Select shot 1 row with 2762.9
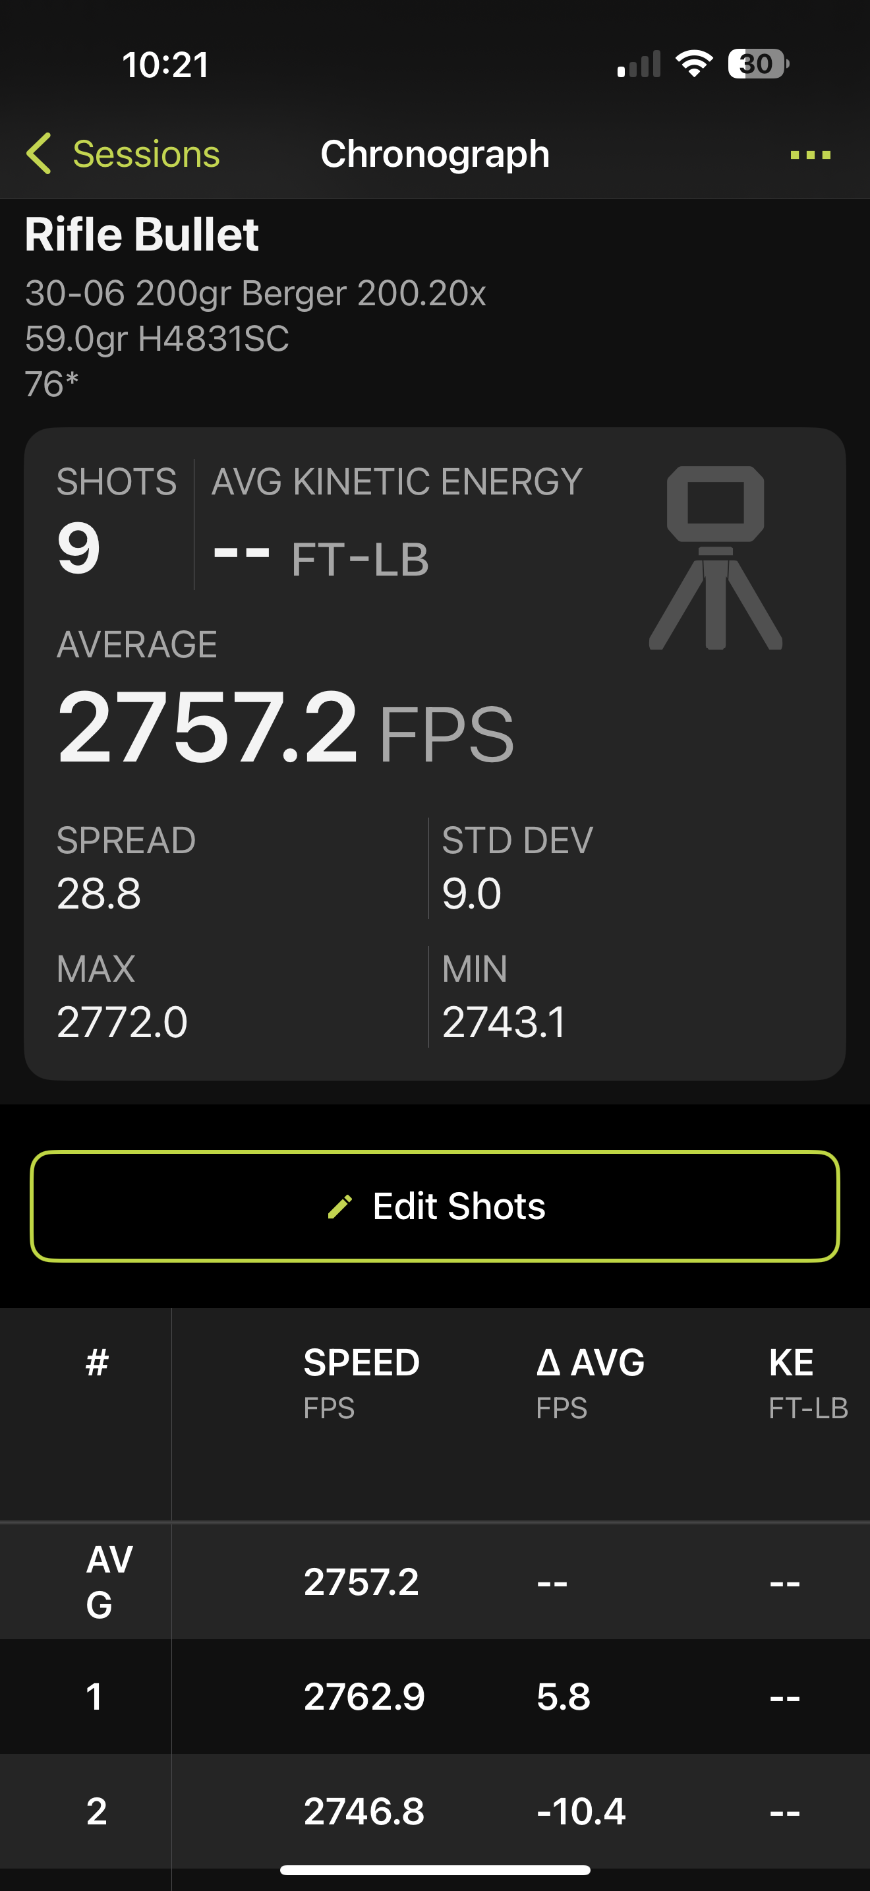The height and width of the screenshot is (1891, 870). pyautogui.click(x=435, y=1696)
